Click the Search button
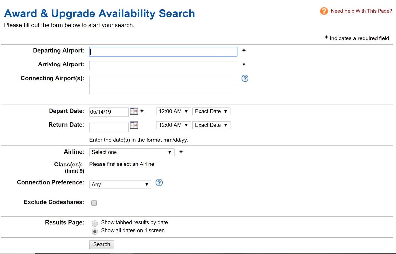The height and width of the screenshot is (254, 396). (x=101, y=244)
